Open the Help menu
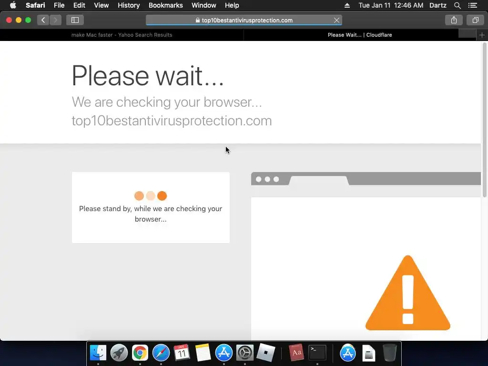The height and width of the screenshot is (366, 488). point(232,5)
